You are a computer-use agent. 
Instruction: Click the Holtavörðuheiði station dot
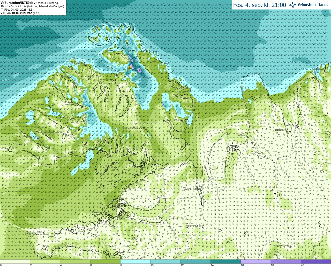tap(203, 228)
